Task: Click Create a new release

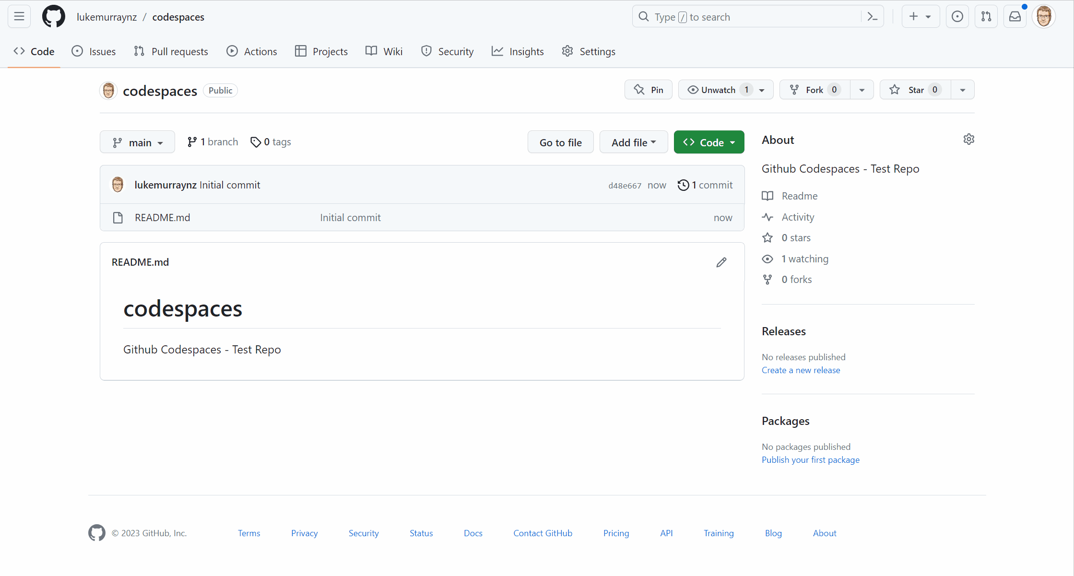Action: (x=801, y=370)
